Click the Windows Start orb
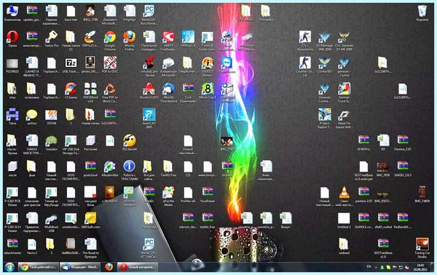437x275 pixels. 9,267
